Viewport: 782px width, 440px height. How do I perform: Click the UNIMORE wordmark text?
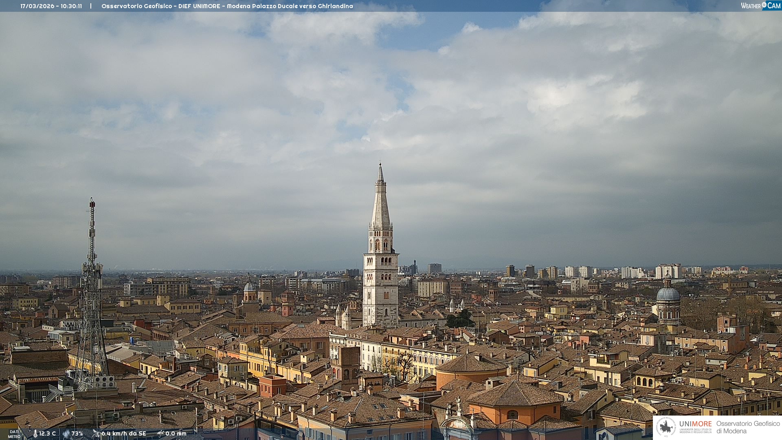click(695, 424)
